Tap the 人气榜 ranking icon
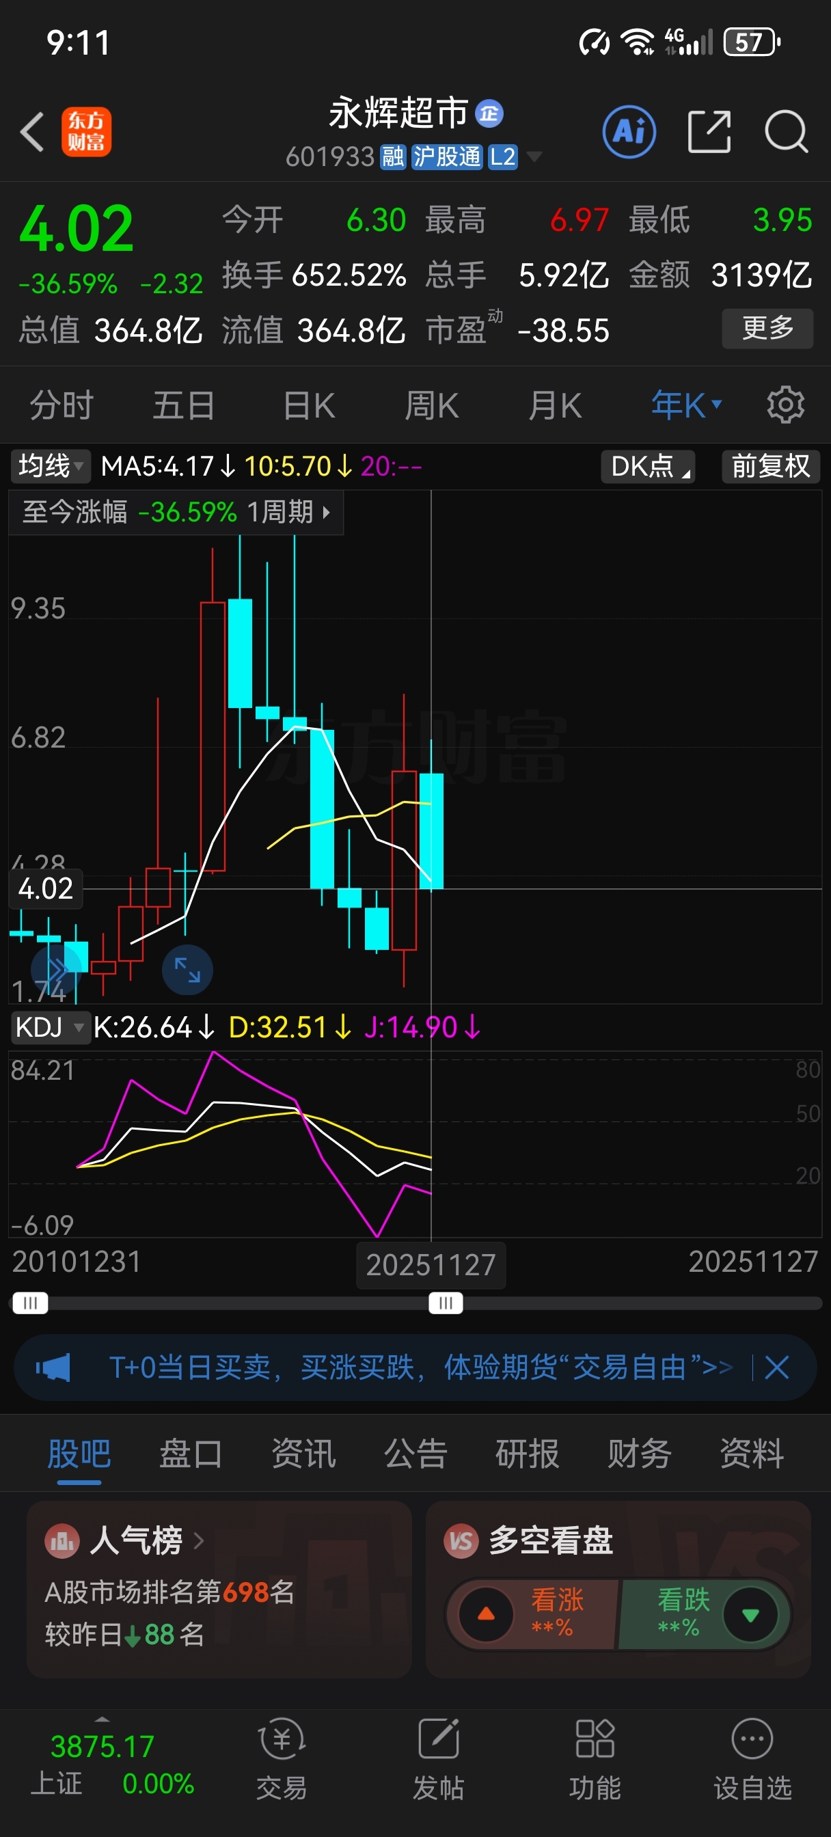This screenshot has width=831, height=1837. tap(62, 1541)
